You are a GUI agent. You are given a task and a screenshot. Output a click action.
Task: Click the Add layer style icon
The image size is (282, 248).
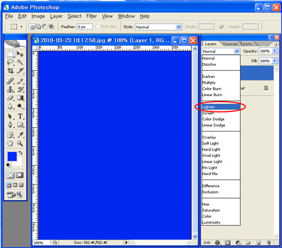pyautogui.click(x=218, y=243)
